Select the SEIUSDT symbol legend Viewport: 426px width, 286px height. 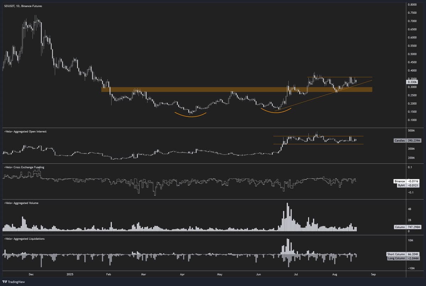click(9, 6)
